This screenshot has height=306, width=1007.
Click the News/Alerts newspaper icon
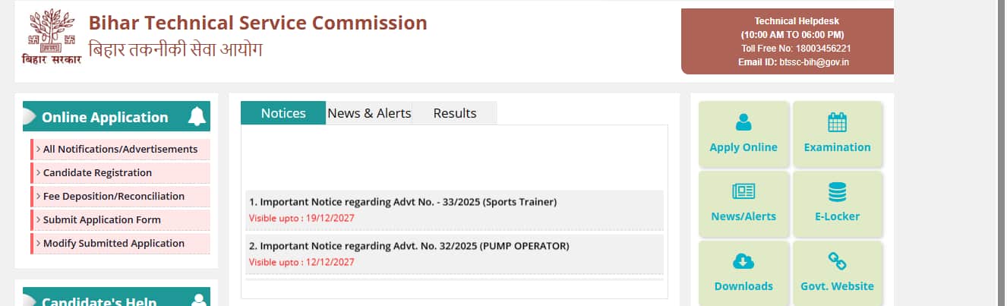tap(743, 192)
